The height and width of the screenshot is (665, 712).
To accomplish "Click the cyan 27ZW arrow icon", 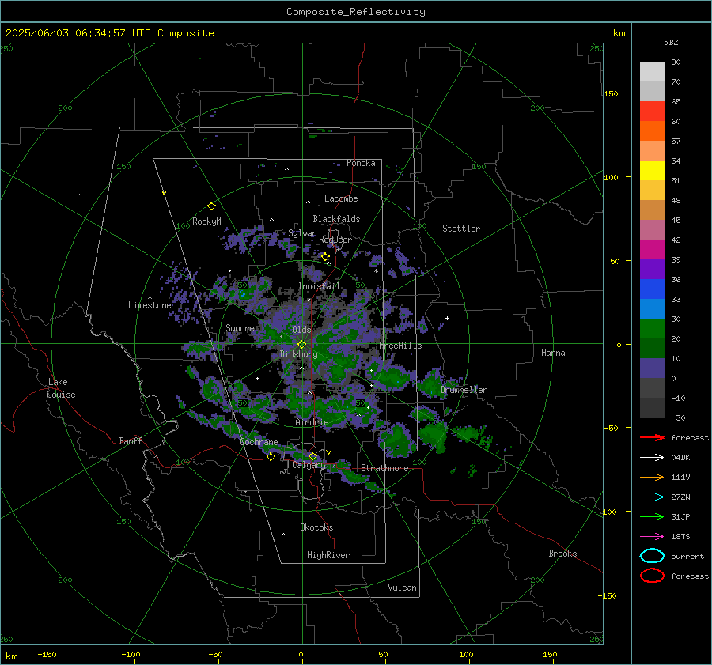I will tap(652, 497).
